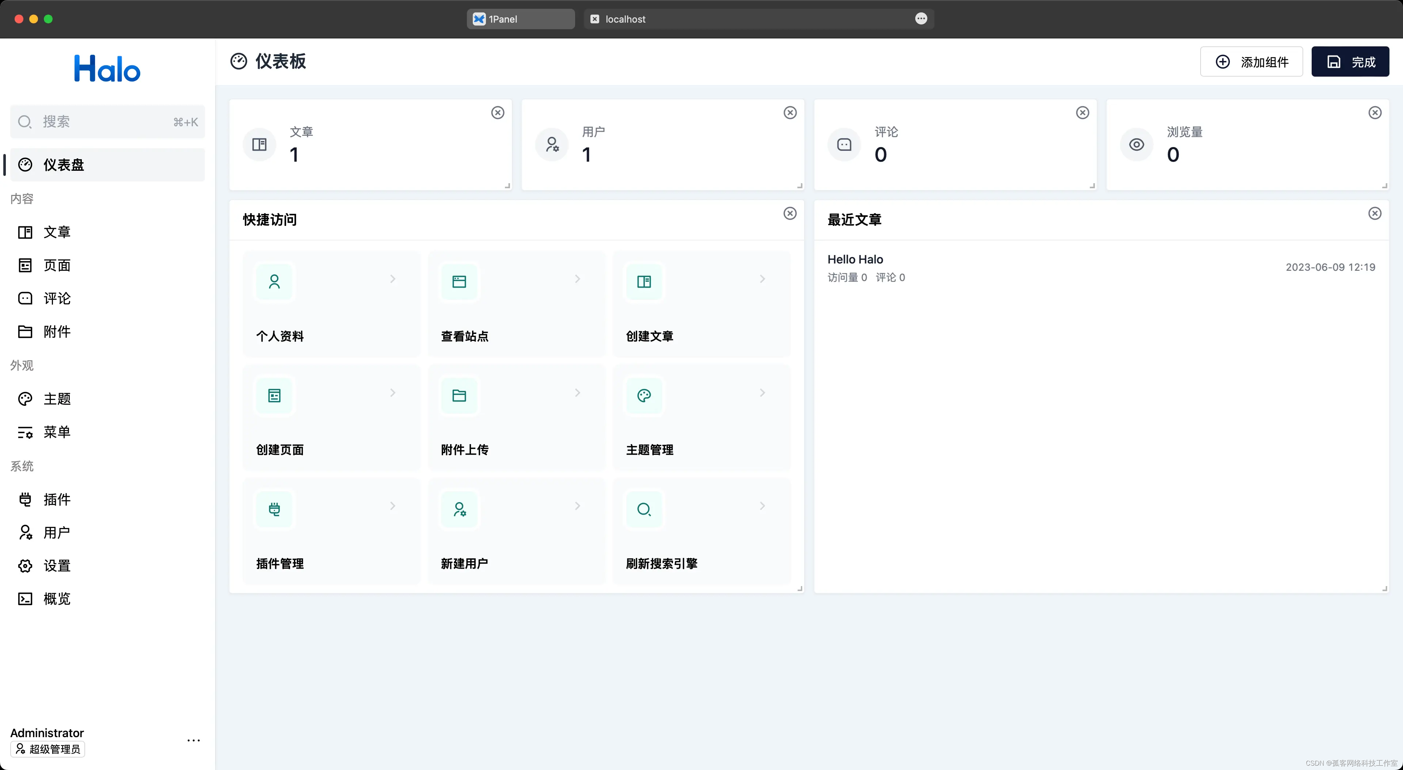Remove the 最近文章 recent posts widget

pyautogui.click(x=1375, y=213)
